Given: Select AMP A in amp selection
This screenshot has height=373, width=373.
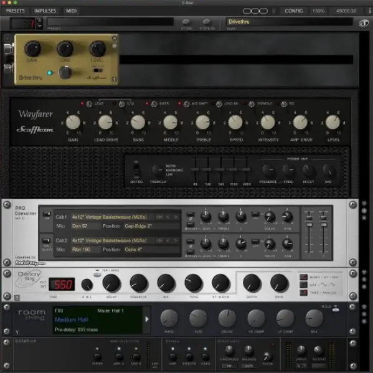Looking at the screenshot, I should pyautogui.click(x=118, y=357).
